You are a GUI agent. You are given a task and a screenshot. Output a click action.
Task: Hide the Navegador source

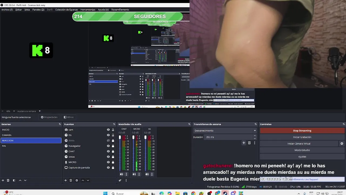pos(108,146)
